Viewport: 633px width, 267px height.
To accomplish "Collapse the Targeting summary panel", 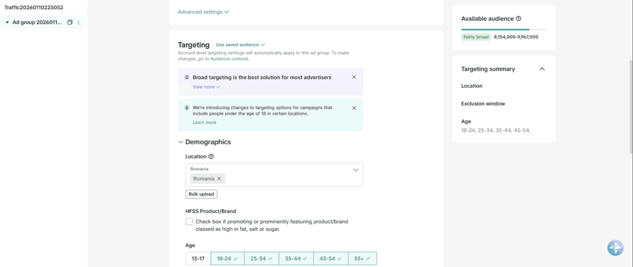I will tap(542, 69).
